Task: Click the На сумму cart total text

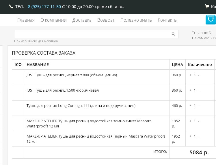Action: 204,38
